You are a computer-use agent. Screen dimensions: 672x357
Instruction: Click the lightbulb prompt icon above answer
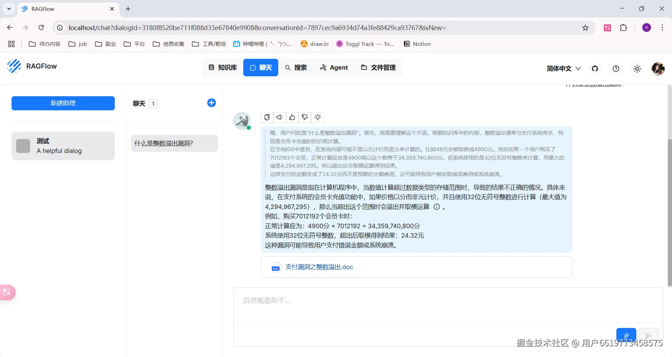coord(318,117)
